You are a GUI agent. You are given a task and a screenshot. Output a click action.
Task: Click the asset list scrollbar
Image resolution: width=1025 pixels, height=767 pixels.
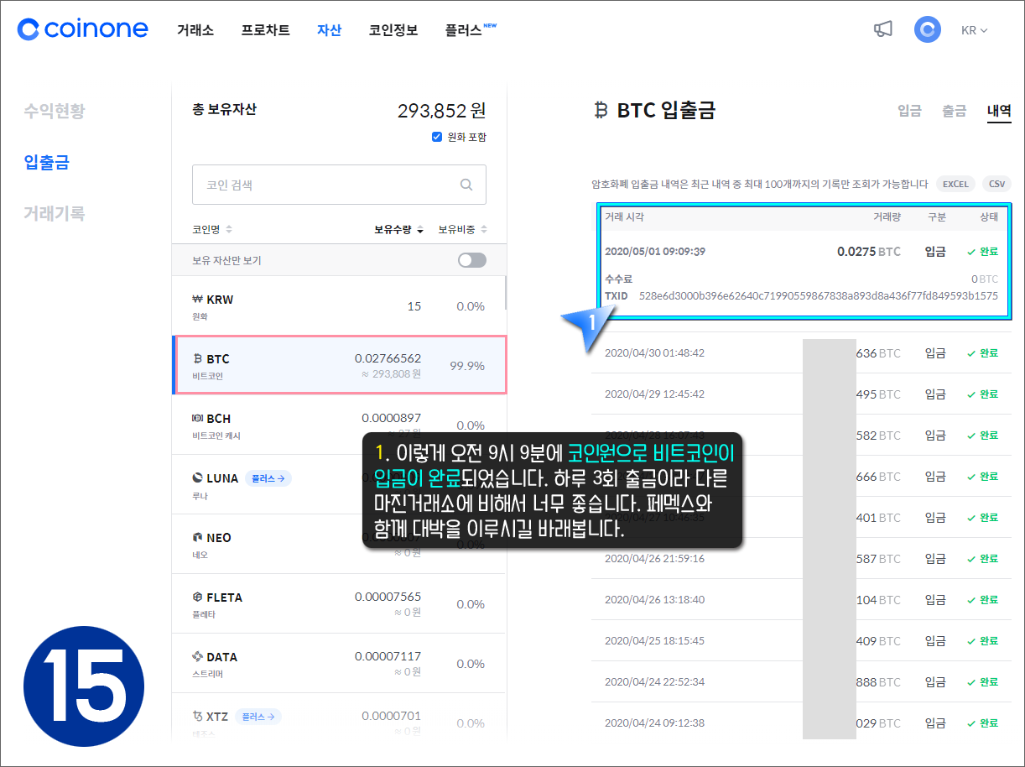pos(505,293)
